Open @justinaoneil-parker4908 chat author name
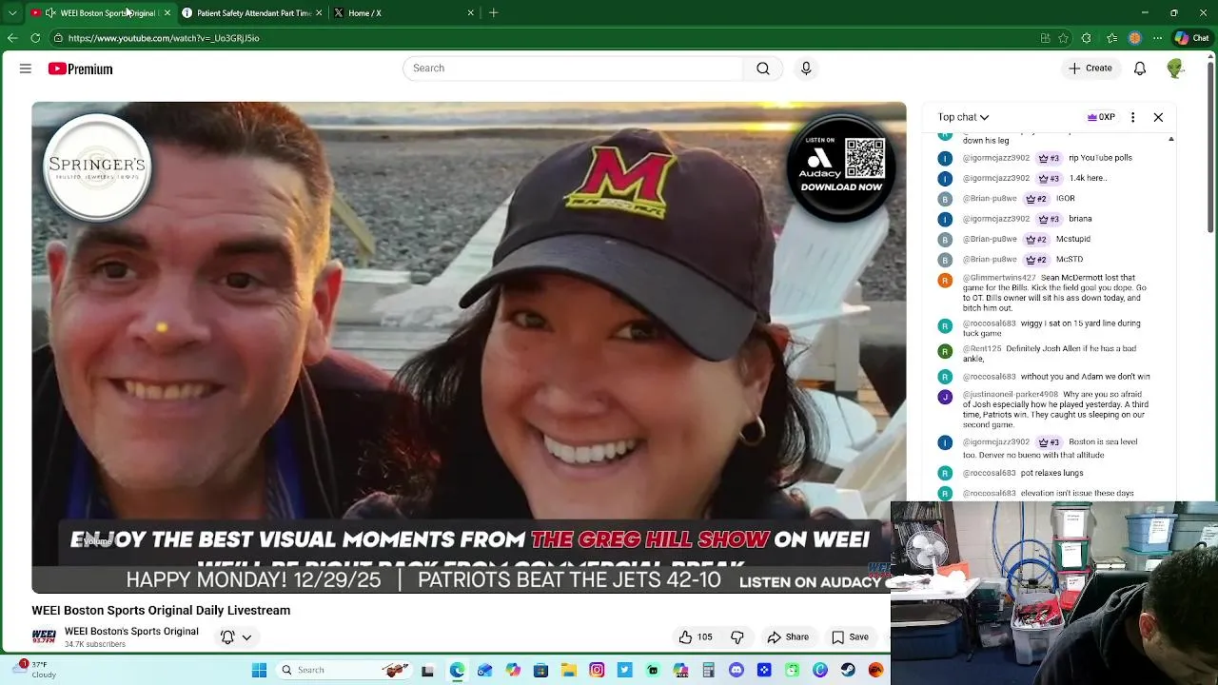The image size is (1218, 685). [x=1011, y=394]
